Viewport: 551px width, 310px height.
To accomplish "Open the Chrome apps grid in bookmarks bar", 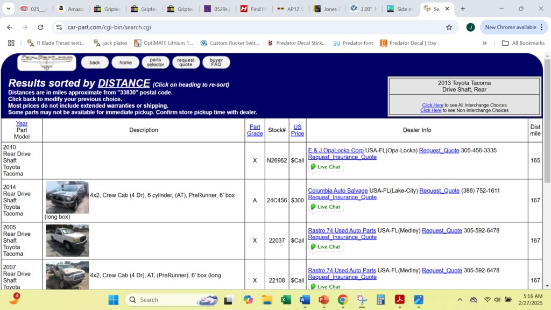I will (11, 43).
